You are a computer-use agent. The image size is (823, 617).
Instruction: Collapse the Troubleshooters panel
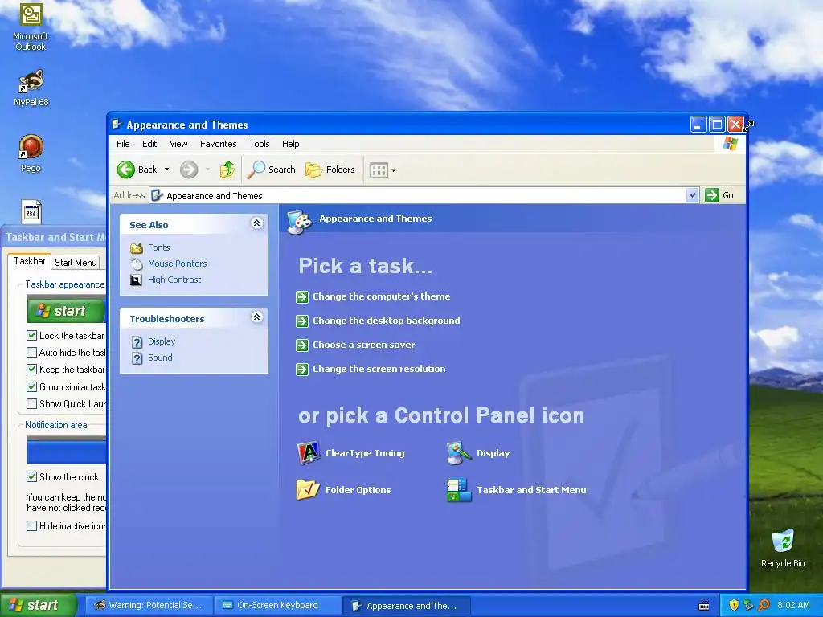[x=256, y=317]
